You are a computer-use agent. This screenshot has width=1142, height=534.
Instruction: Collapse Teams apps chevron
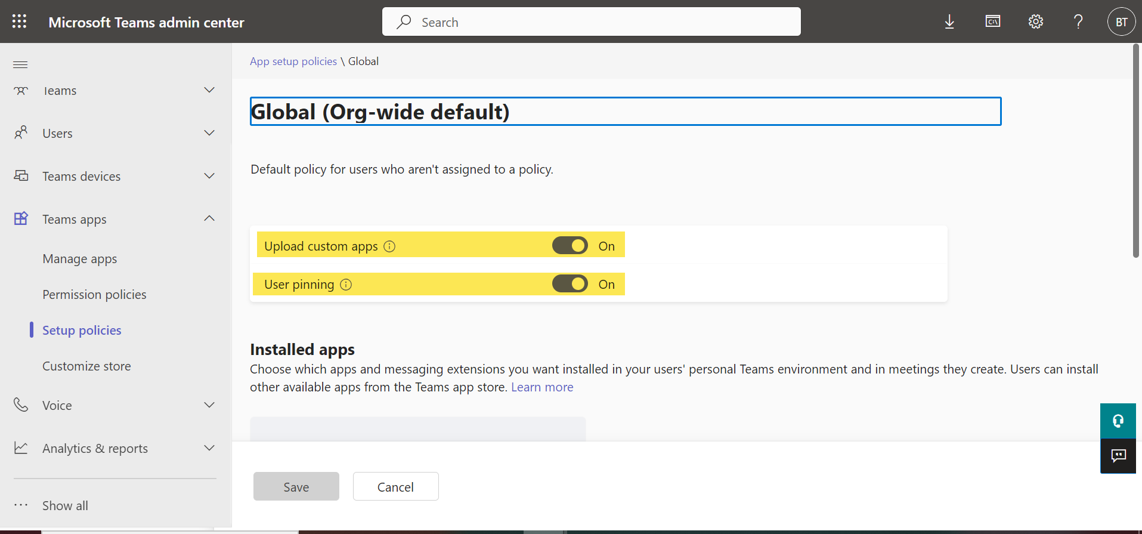click(209, 218)
